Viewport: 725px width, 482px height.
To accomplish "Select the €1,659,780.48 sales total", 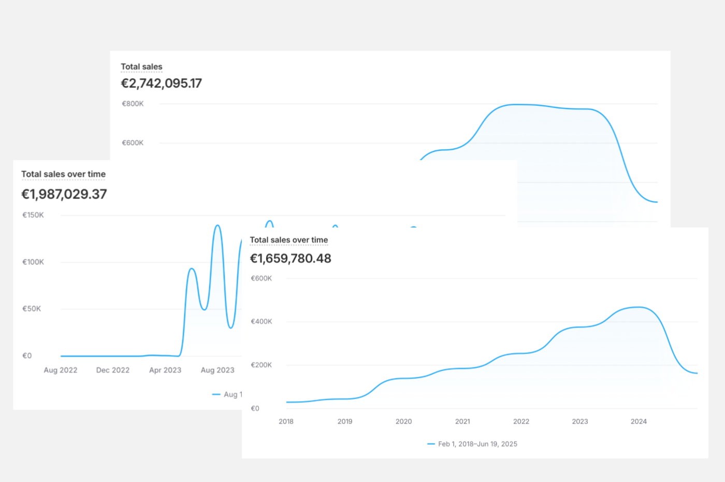I will [290, 259].
